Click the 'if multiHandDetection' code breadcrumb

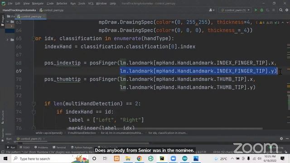[x=82, y=133]
